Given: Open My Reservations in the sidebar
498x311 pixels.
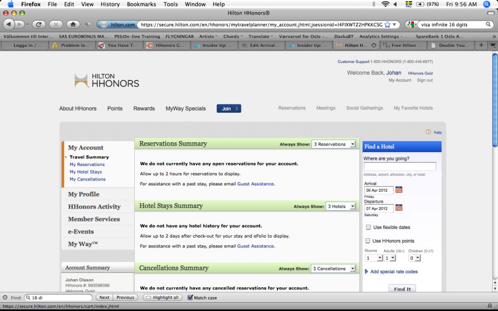Looking at the screenshot, I should pyautogui.click(x=87, y=164).
